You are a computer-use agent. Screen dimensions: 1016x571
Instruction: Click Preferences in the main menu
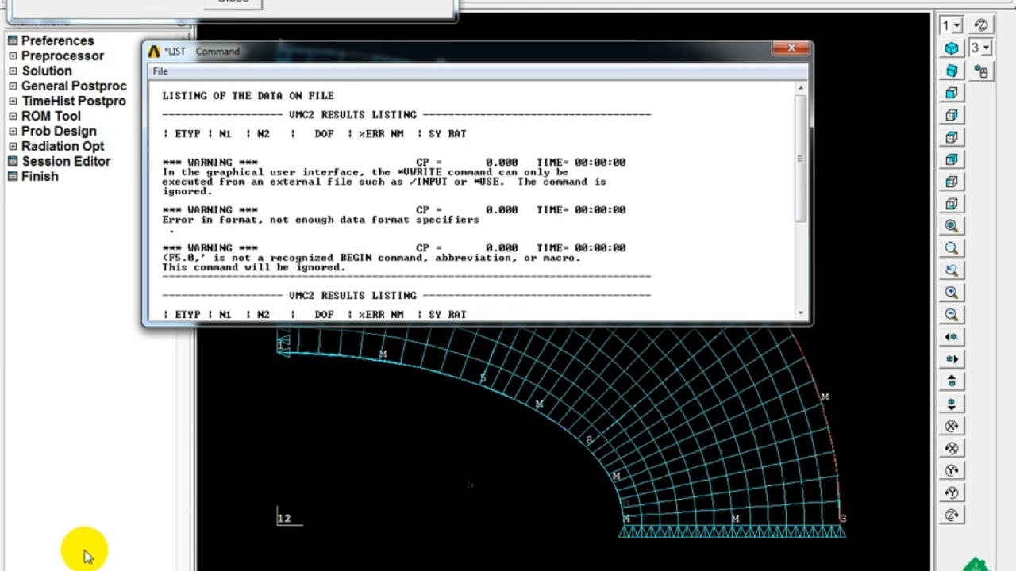[57, 40]
